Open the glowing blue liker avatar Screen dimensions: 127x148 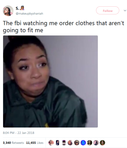(x=83, y=142)
